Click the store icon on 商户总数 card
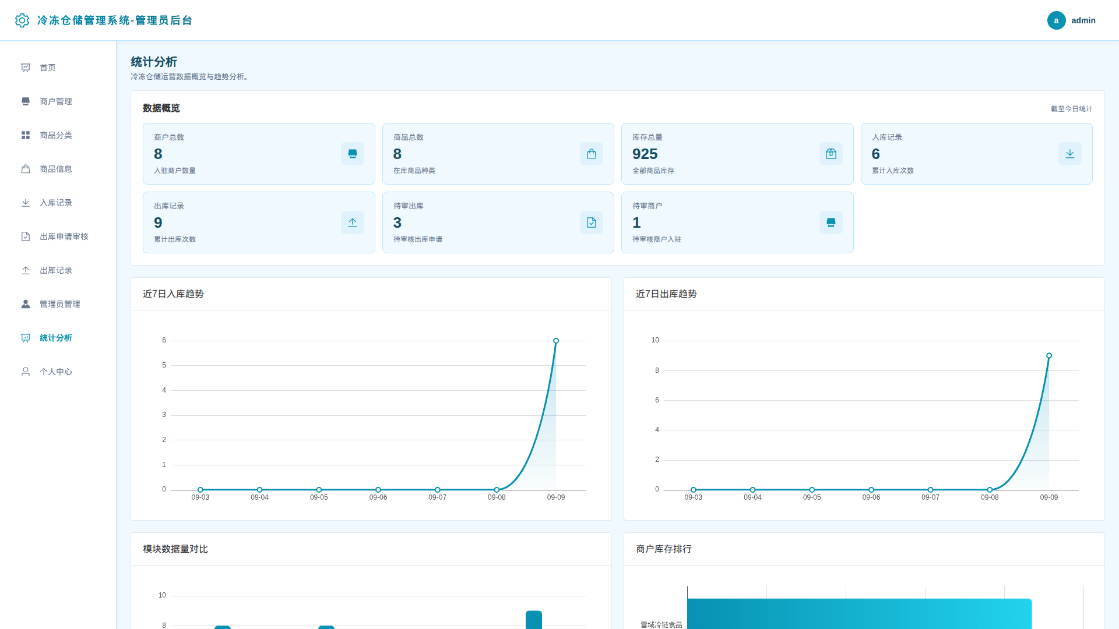This screenshot has width=1119, height=629. 353,154
